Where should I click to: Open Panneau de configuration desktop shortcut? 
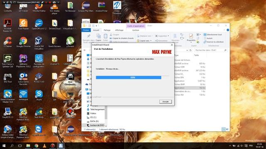39,61
